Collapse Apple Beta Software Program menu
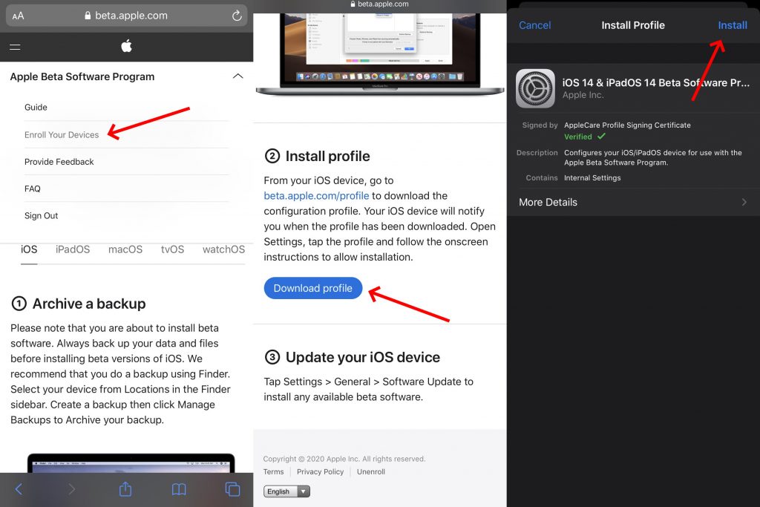This screenshot has width=760, height=507. click(x=237, y=76)
